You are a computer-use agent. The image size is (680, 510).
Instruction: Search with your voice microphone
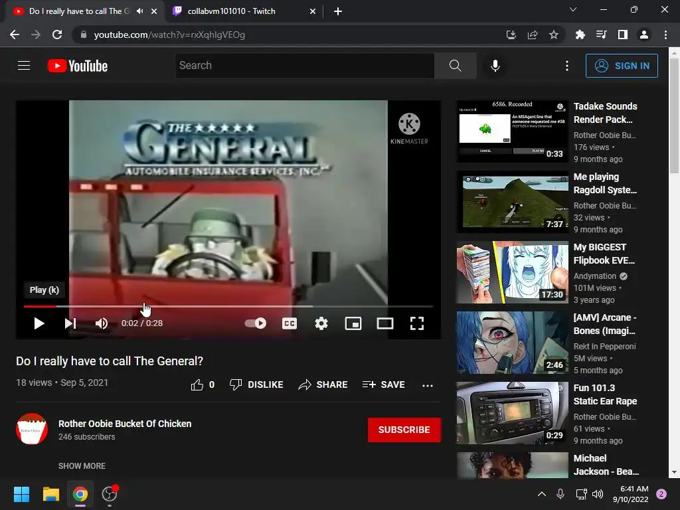tap(495, 66)
